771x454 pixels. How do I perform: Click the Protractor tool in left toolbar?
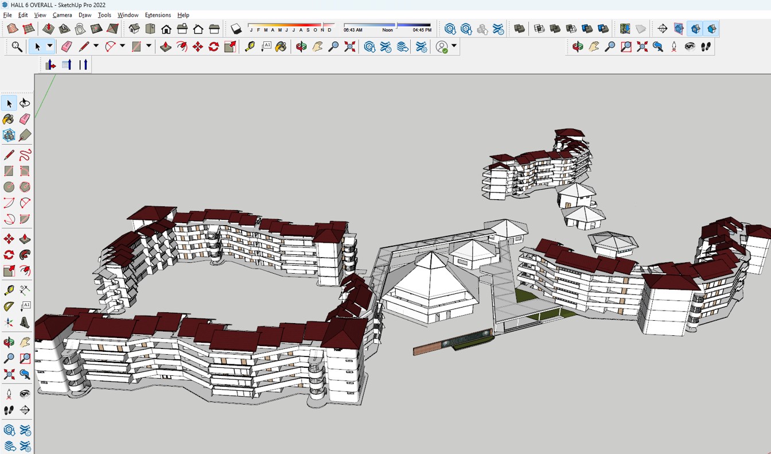pos(9,306)
